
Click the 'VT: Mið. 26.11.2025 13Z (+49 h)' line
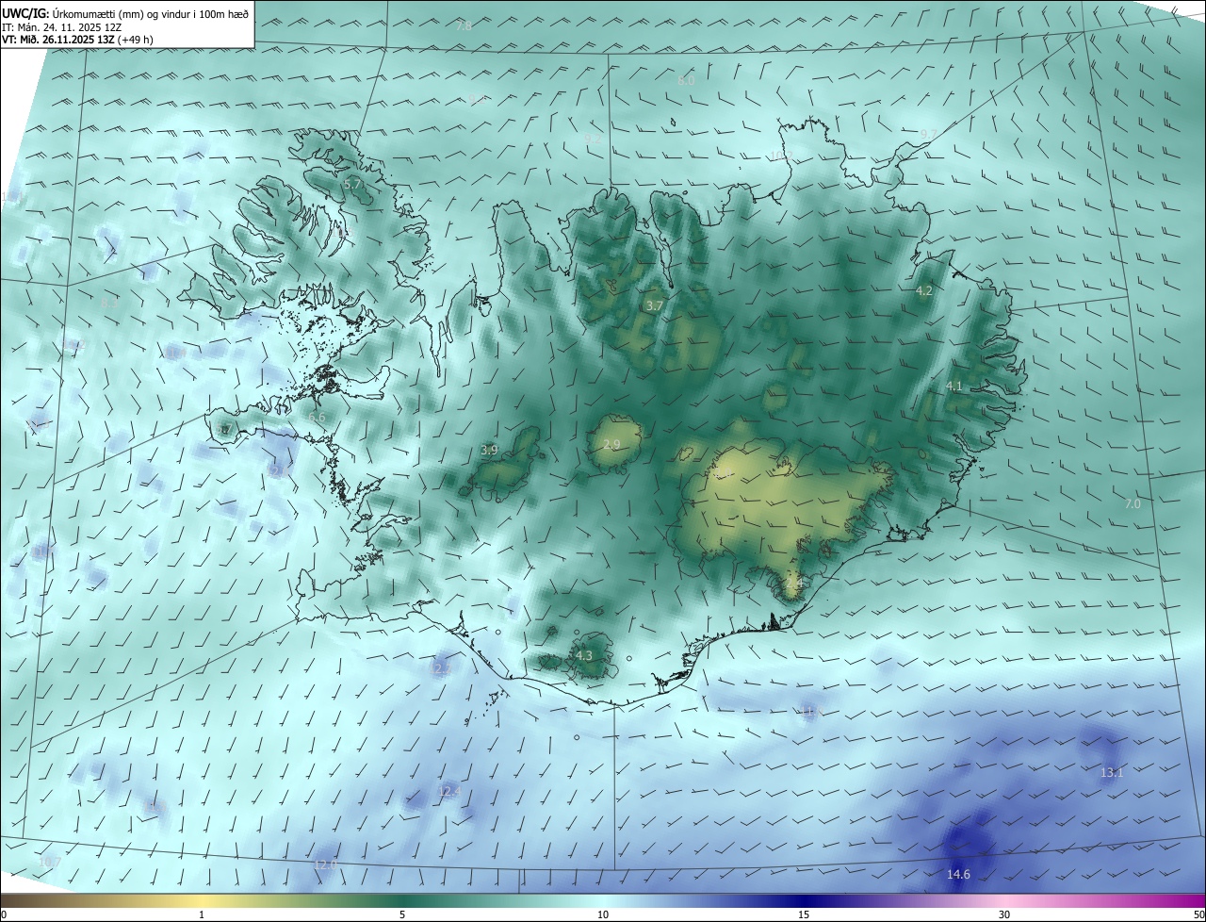point(77,40)
